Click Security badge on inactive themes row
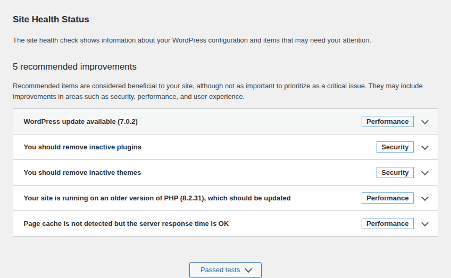The height and width of the screenshot is (278, 451). (x=395, y=173)
